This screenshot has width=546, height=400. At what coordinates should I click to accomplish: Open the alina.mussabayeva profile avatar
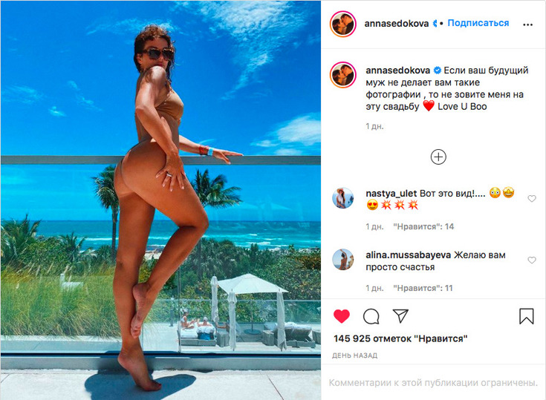point(343,260)
